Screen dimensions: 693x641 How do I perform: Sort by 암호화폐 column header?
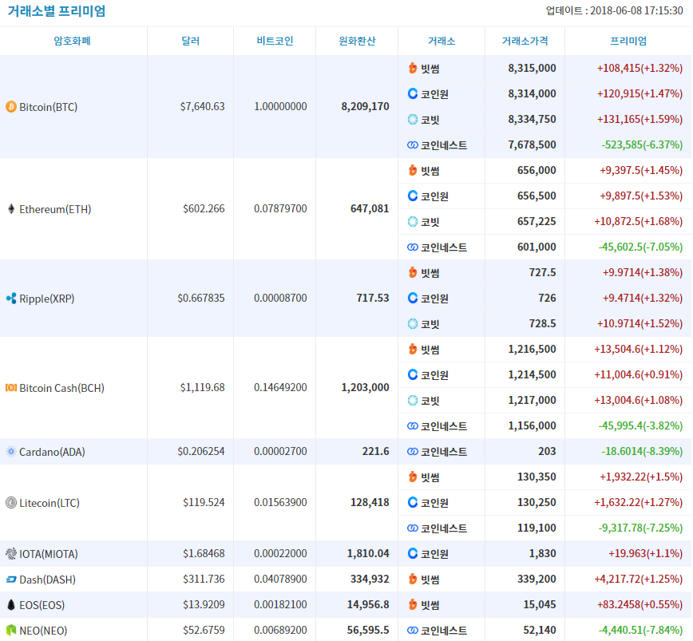pos(72,41)
